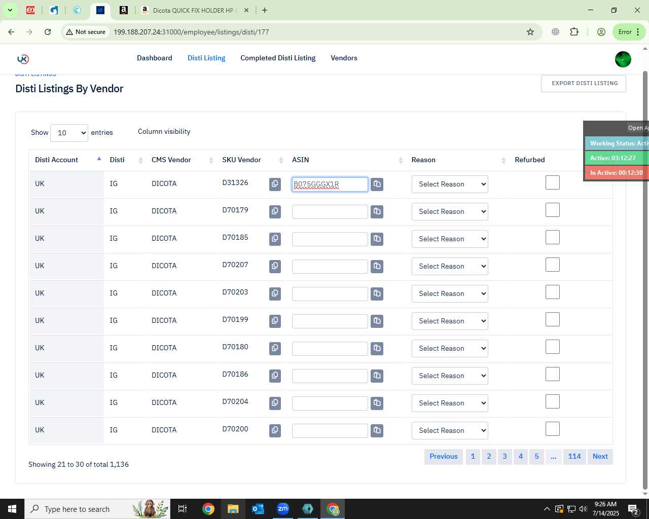Tick Refurbed checkbox for SKU D70180
Viewport: 649px width, 519px height.
point(553,347)
